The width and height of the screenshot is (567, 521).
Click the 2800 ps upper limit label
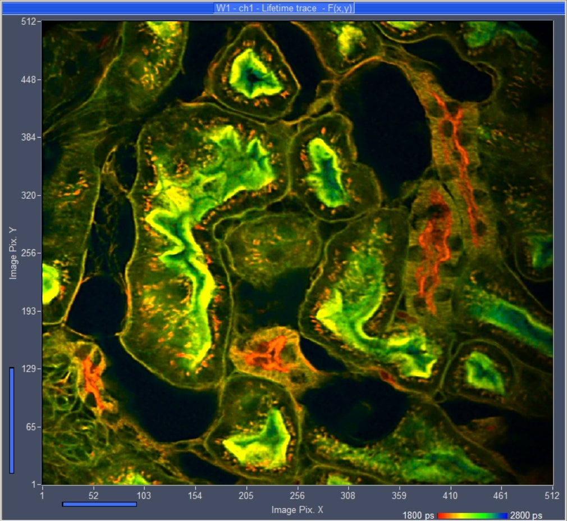[526, 515]
